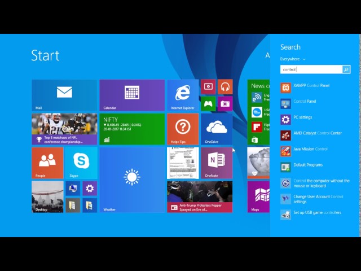Open the scanned document photo tile
Image resolution: width=361 pixels, height=271 pixels.
pyautogui.click(x=183, y=163)
